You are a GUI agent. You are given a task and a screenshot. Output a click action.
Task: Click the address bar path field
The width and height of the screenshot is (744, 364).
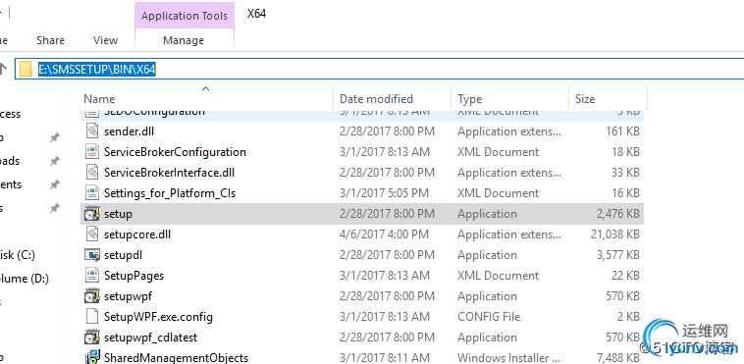380,70
